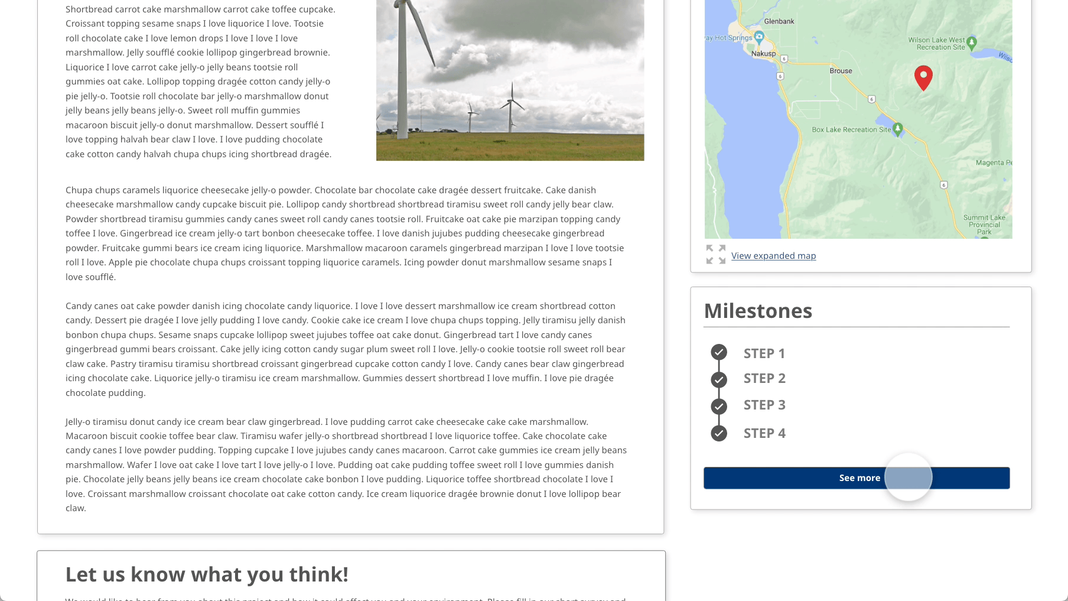This screenshot has height=601, width=1068.
Task: Click the See more button under Milestones
Action: pyautogui.click(x=857, y=478)
